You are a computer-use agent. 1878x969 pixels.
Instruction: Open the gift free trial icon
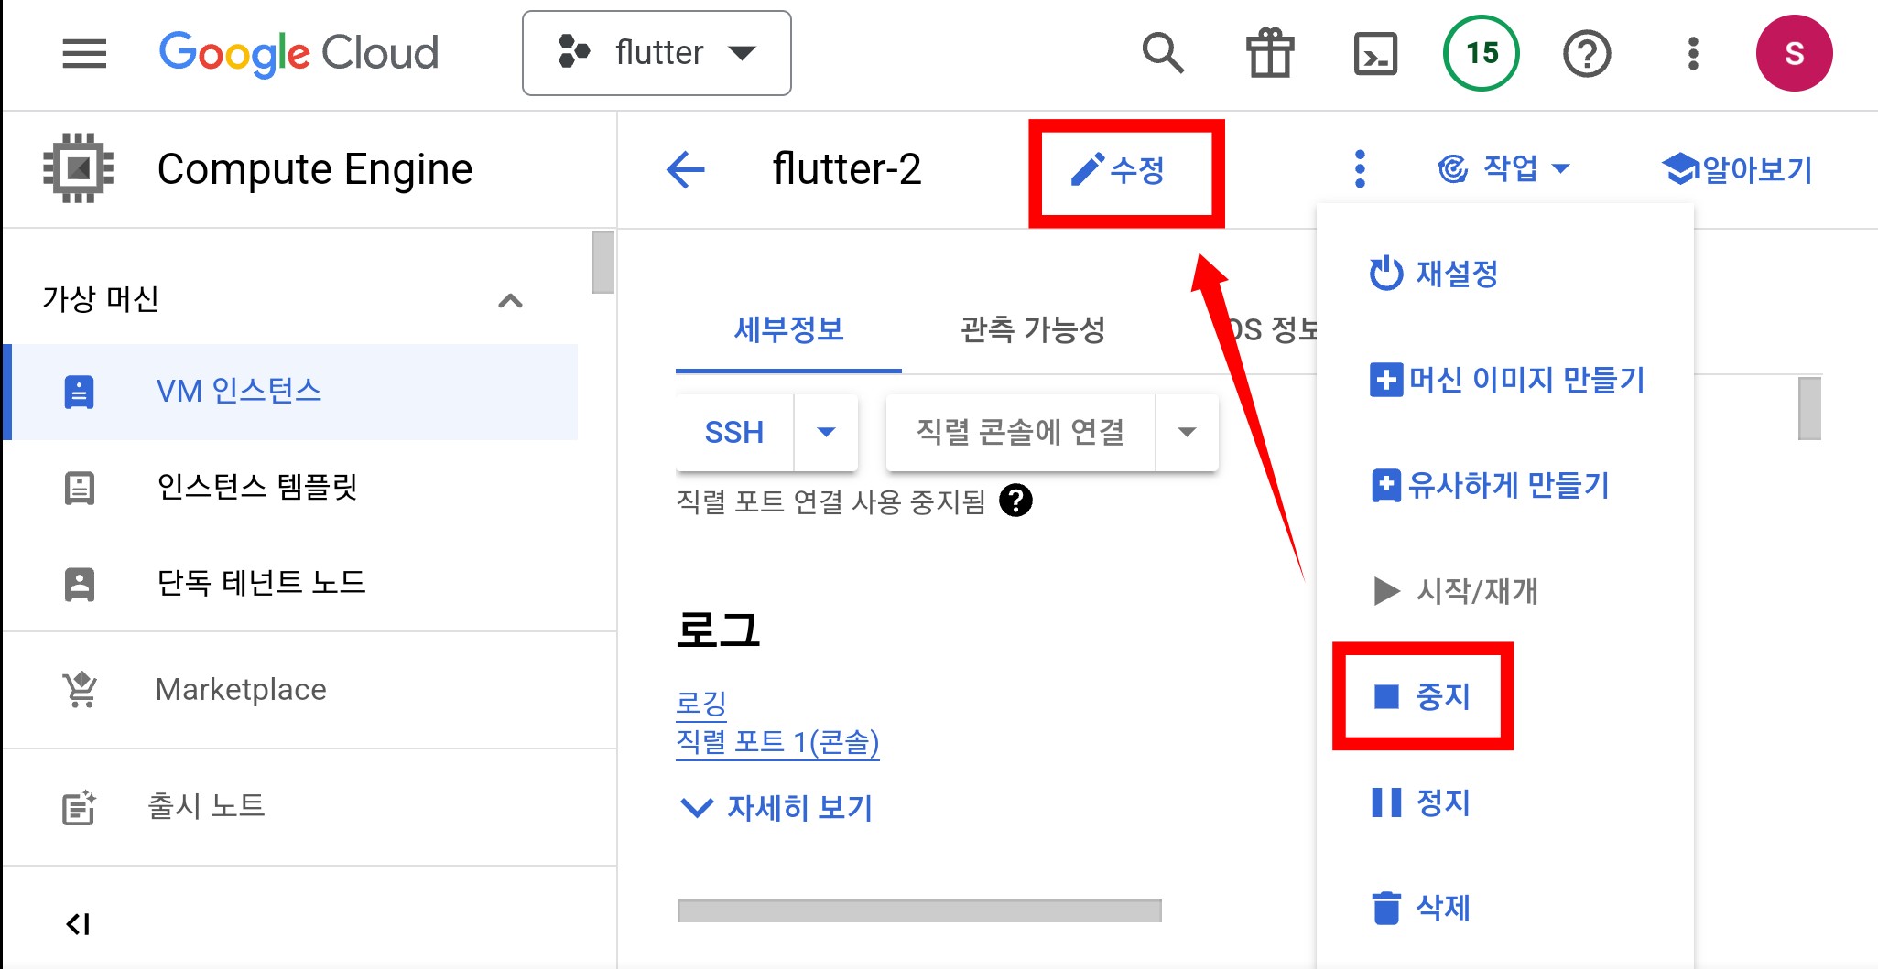(1270, 53)
